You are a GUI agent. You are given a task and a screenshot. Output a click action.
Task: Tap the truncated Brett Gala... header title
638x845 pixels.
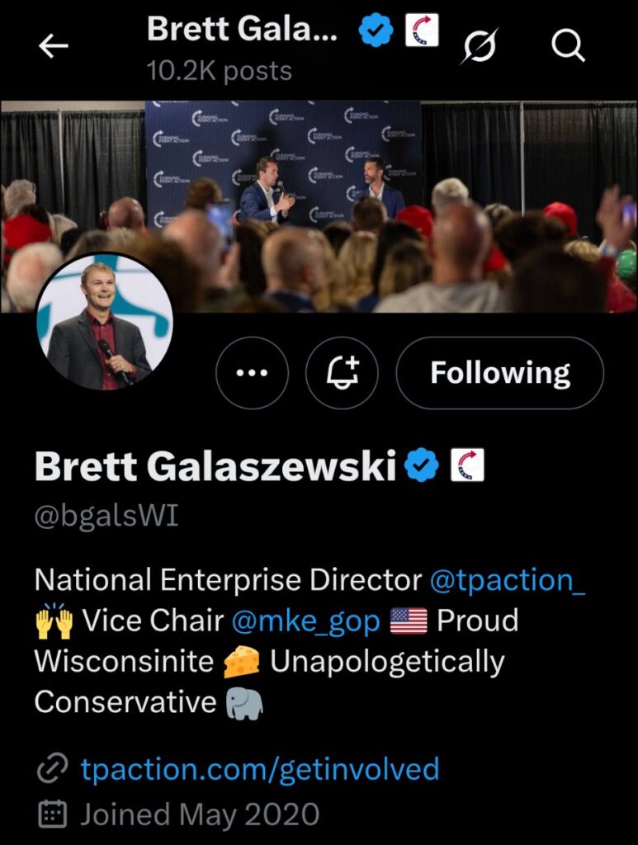pyautogui.click(x=243, y=29)
